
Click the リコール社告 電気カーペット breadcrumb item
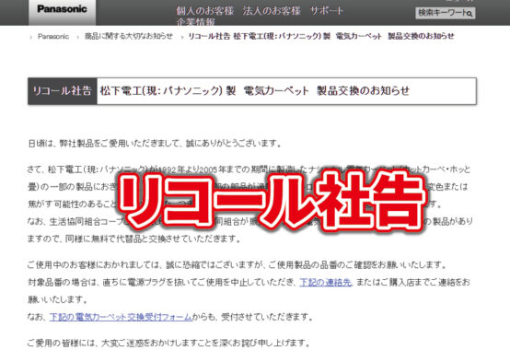(321, 36)
